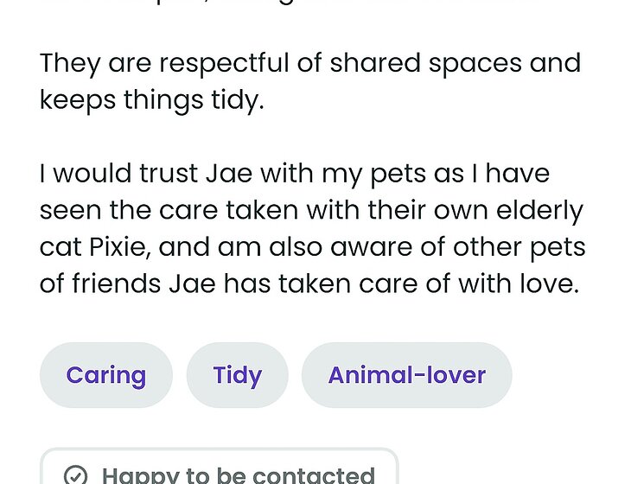Image resolution: width=631 pixels, height=484 pixels.
Task: Click the line starting 'I would trust Jae'
Action: pyautogui.click(x=294, y=174)
